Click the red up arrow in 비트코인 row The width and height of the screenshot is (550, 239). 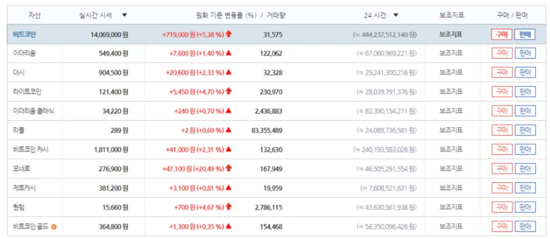(x=228, y=34)
